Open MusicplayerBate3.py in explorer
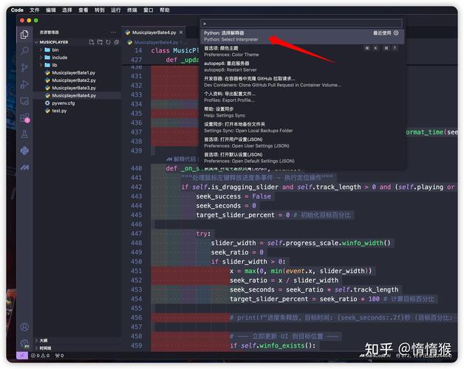This screenshot has width=464, height=369. [x=74, y=88]
